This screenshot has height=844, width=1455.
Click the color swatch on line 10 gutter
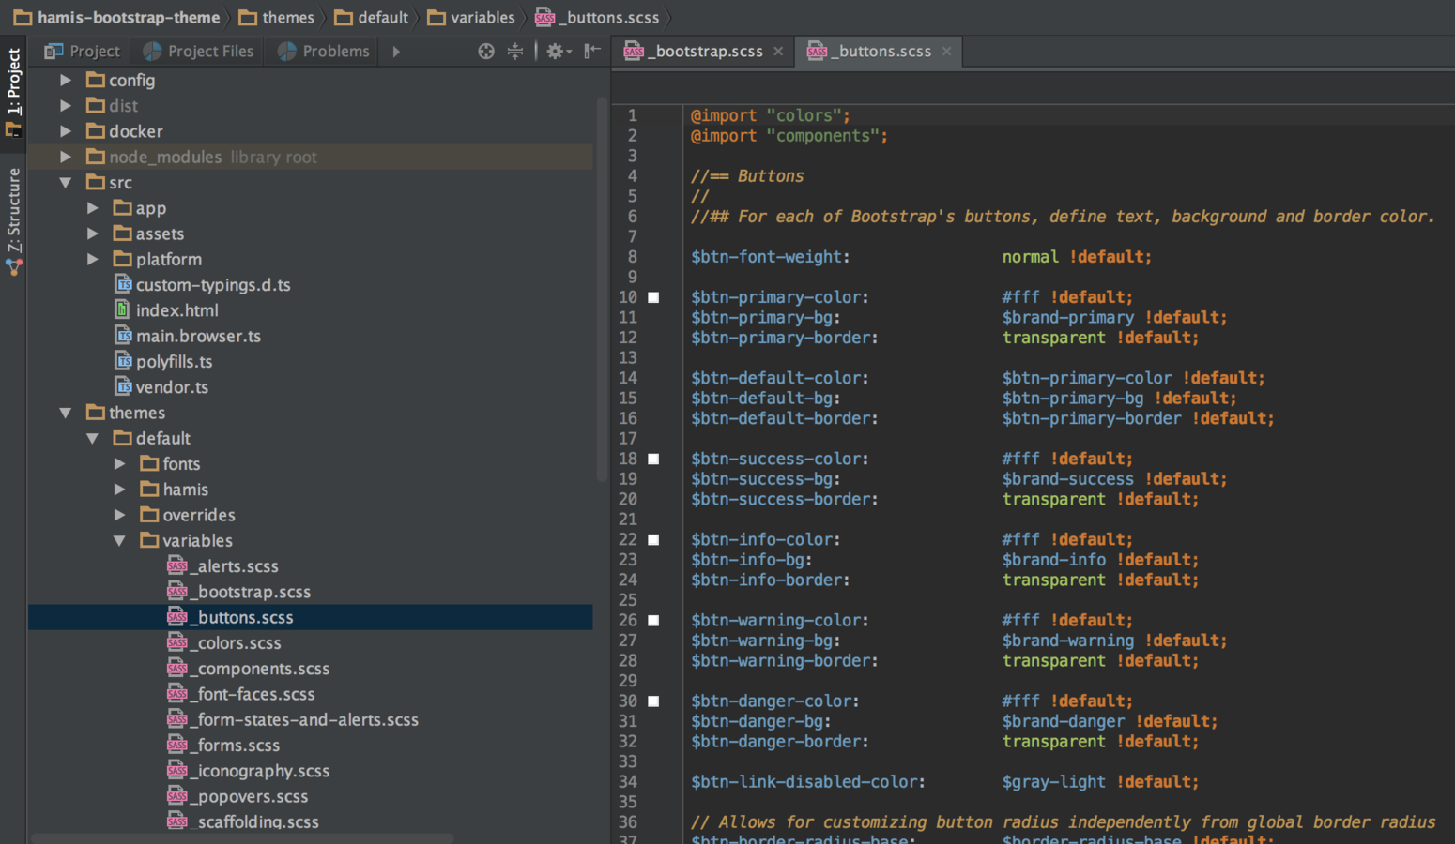[x=653, y=297]
